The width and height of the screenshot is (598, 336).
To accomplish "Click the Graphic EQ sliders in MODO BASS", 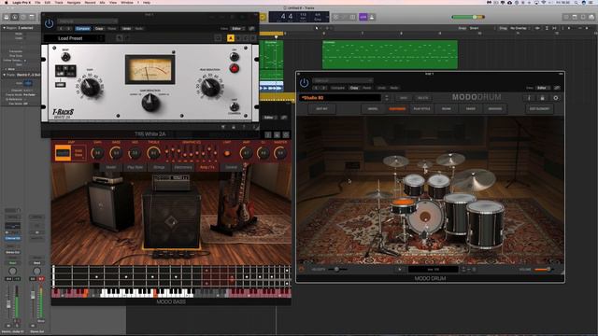I will (192, 153).
